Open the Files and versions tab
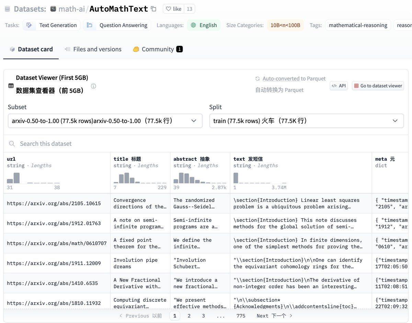The image size is (412, 323). [x=93, y=49]
